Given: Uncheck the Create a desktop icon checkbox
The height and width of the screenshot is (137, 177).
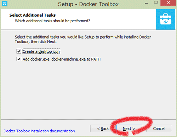Looking at the screenshot, I should (x=19, y=51).
